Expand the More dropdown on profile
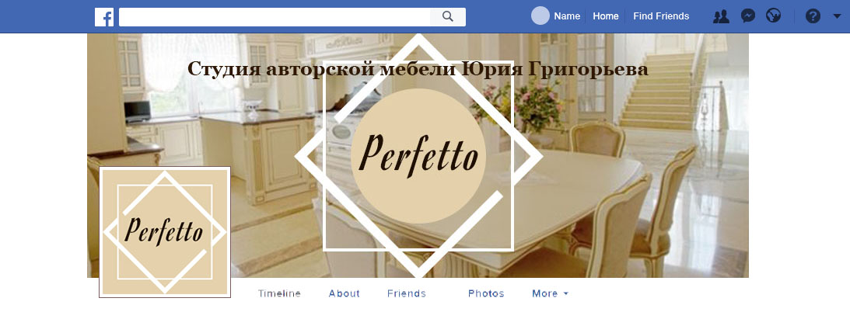 coord(551,293)
